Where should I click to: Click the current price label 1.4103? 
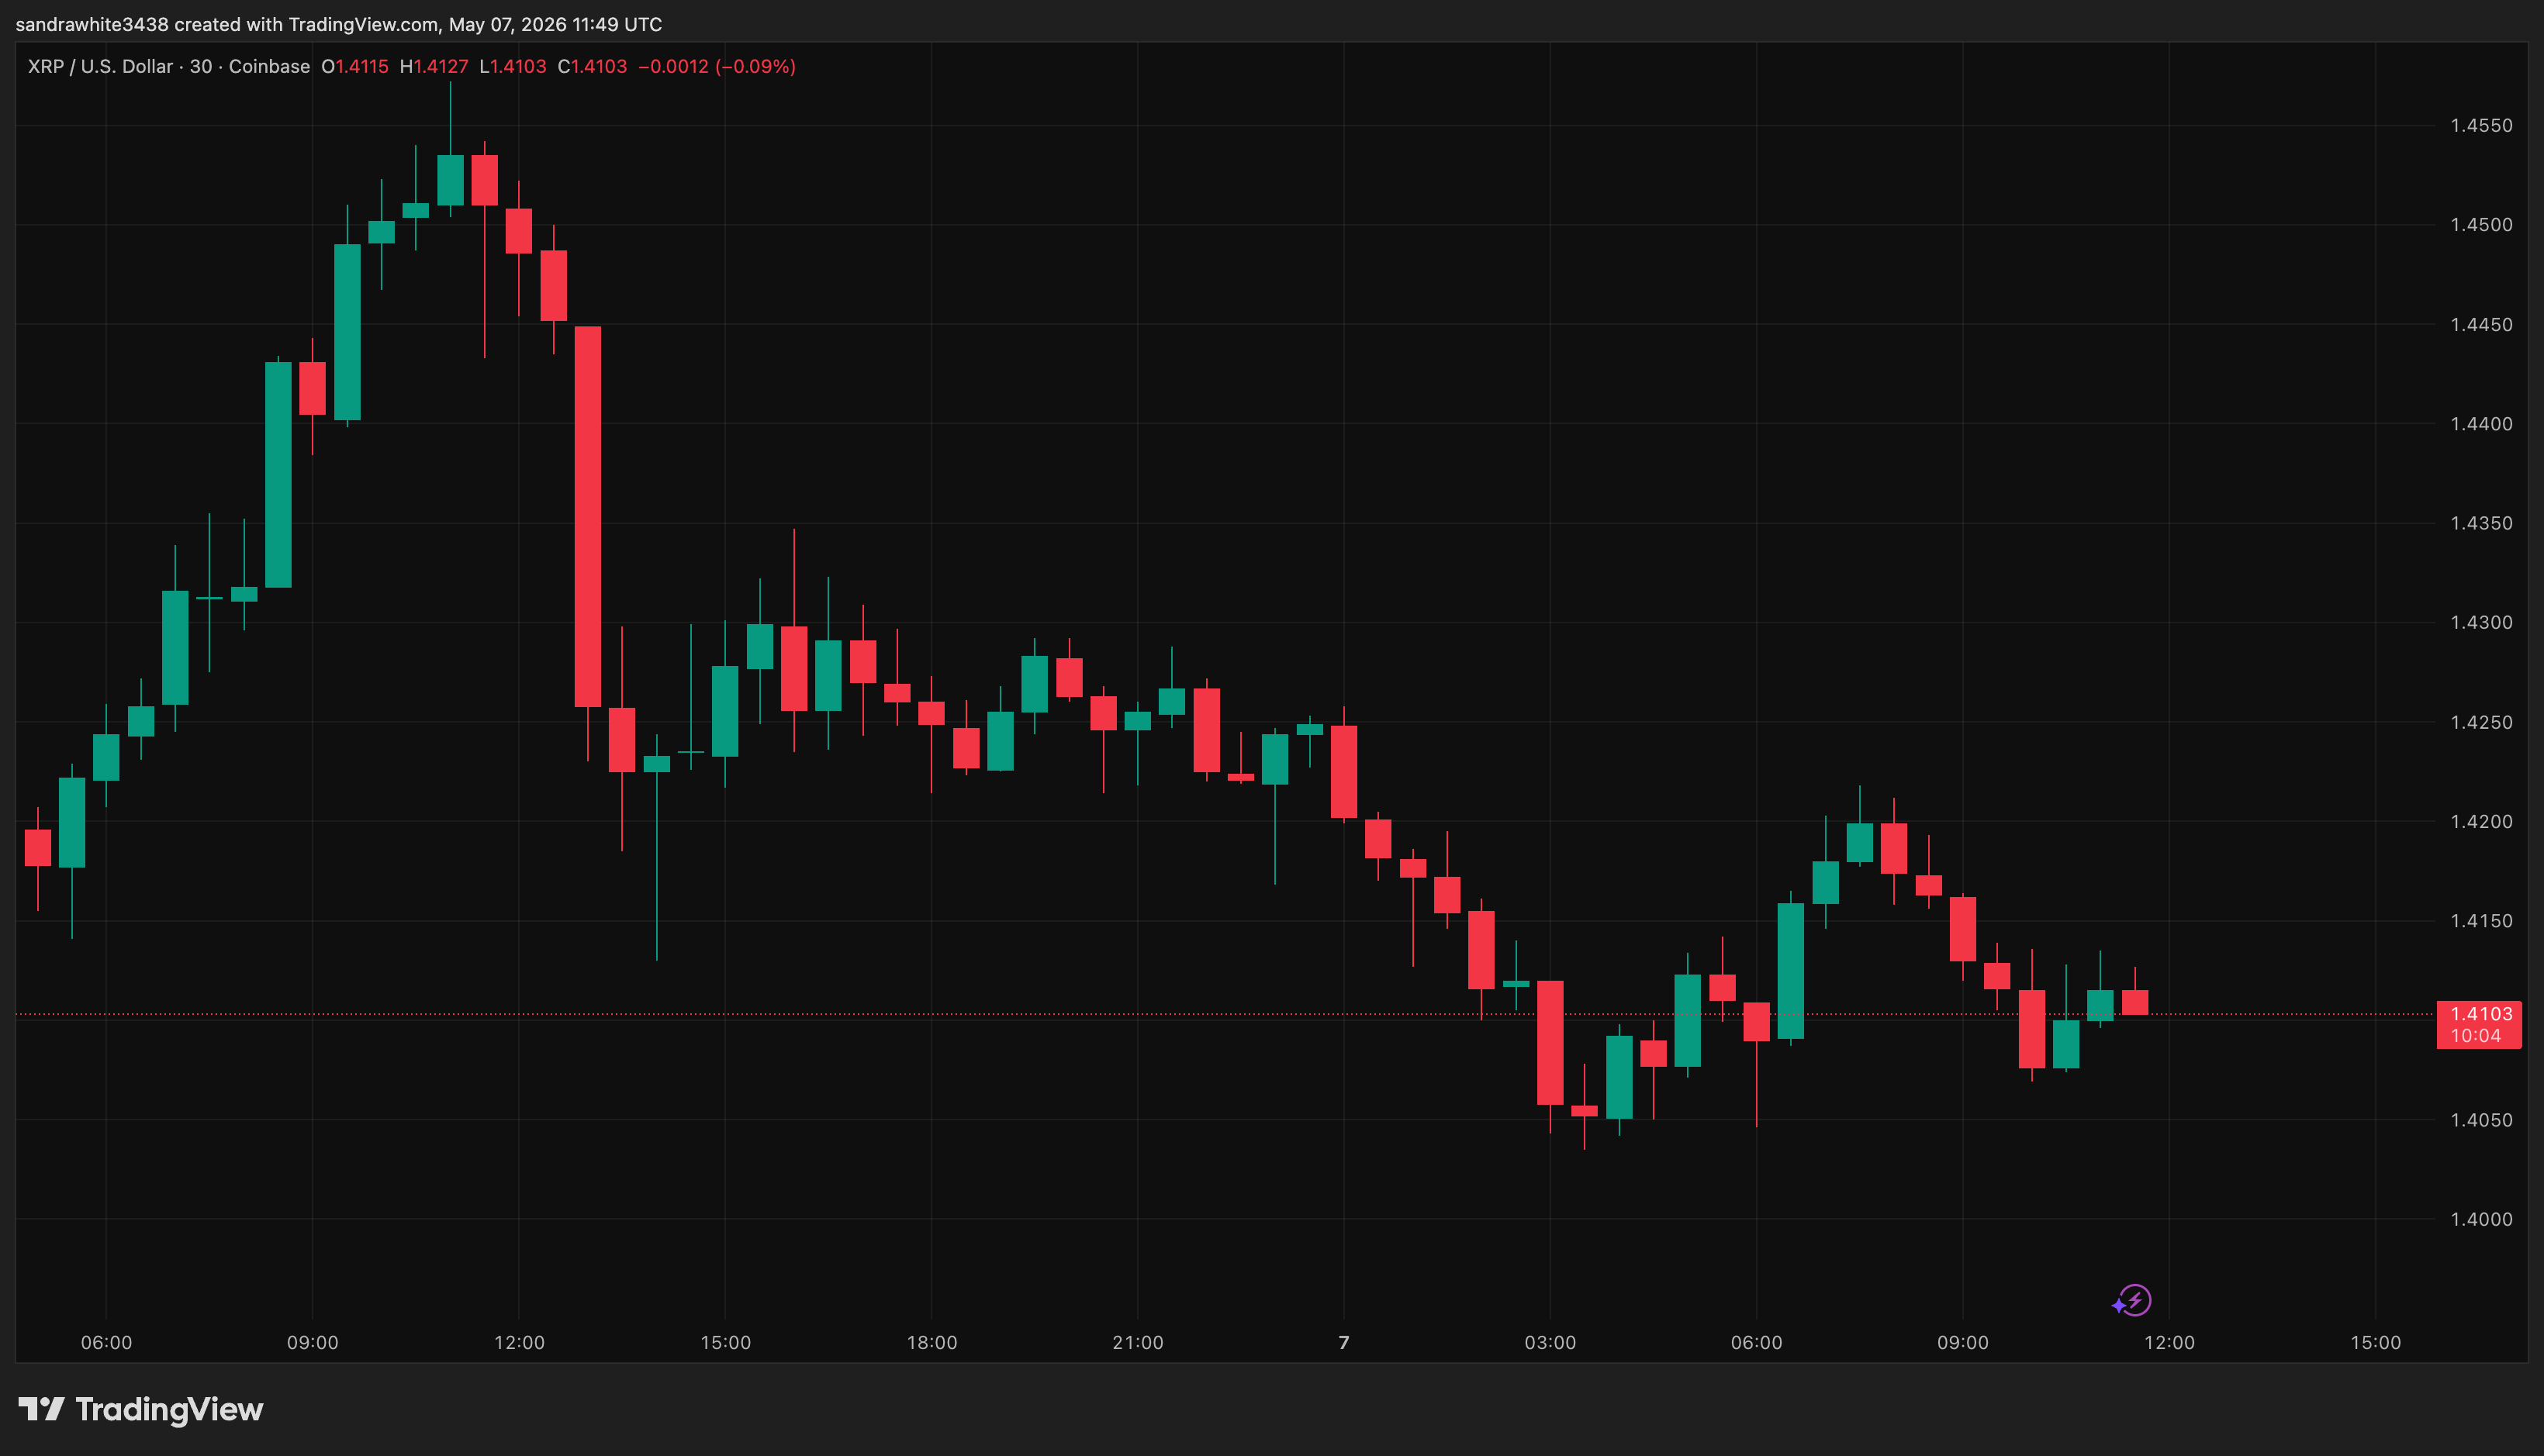[x=2480, y=1014]
